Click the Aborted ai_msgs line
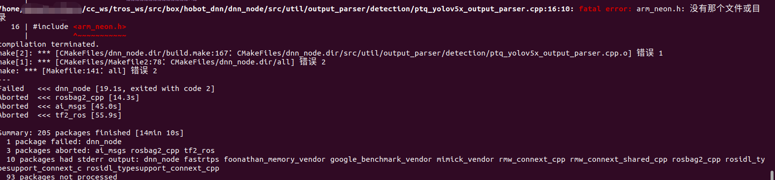775x180 pixels. click(61, 106)
